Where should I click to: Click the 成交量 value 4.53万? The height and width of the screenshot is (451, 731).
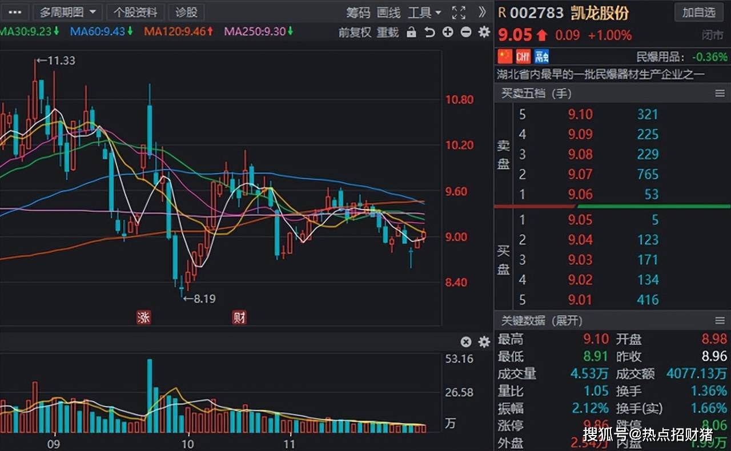point(590,374)
